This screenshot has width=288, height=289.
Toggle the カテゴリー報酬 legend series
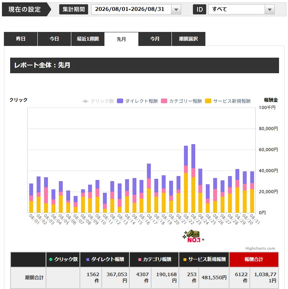pos(182,101)
